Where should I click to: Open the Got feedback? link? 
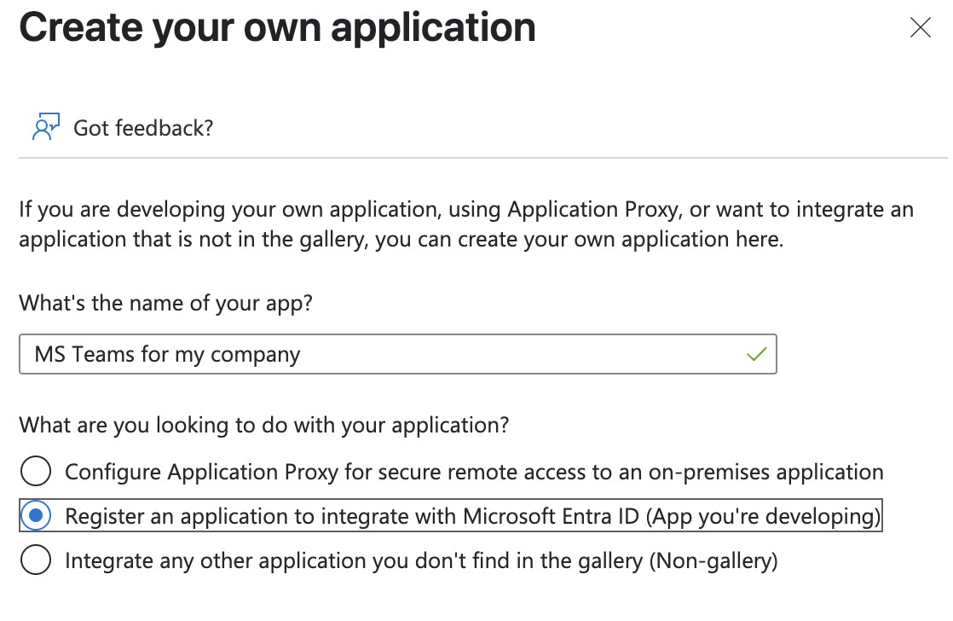(x=143, y=128)
